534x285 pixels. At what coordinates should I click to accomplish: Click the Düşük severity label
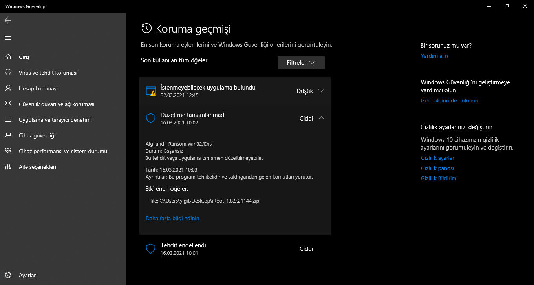pyautogui.click(x=305, y=91)
